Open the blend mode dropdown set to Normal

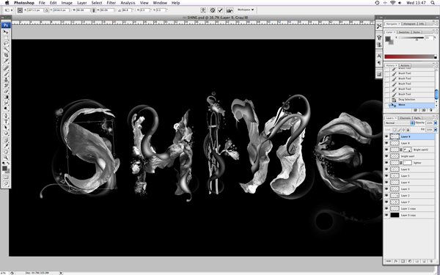[400, 123]
